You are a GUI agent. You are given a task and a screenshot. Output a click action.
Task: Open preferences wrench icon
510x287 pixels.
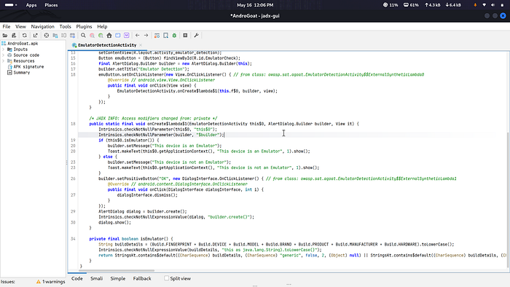point(196,36)
